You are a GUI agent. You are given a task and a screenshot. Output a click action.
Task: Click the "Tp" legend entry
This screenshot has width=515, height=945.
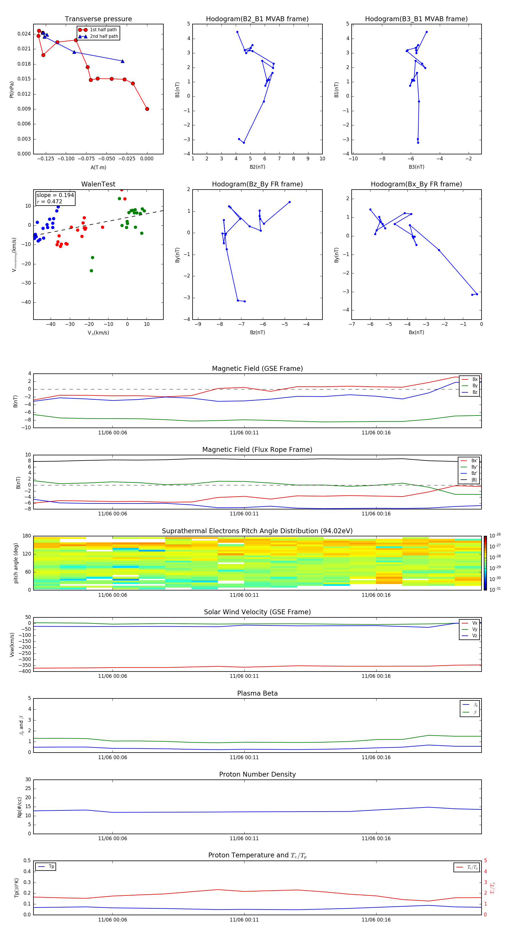[45, 867]
